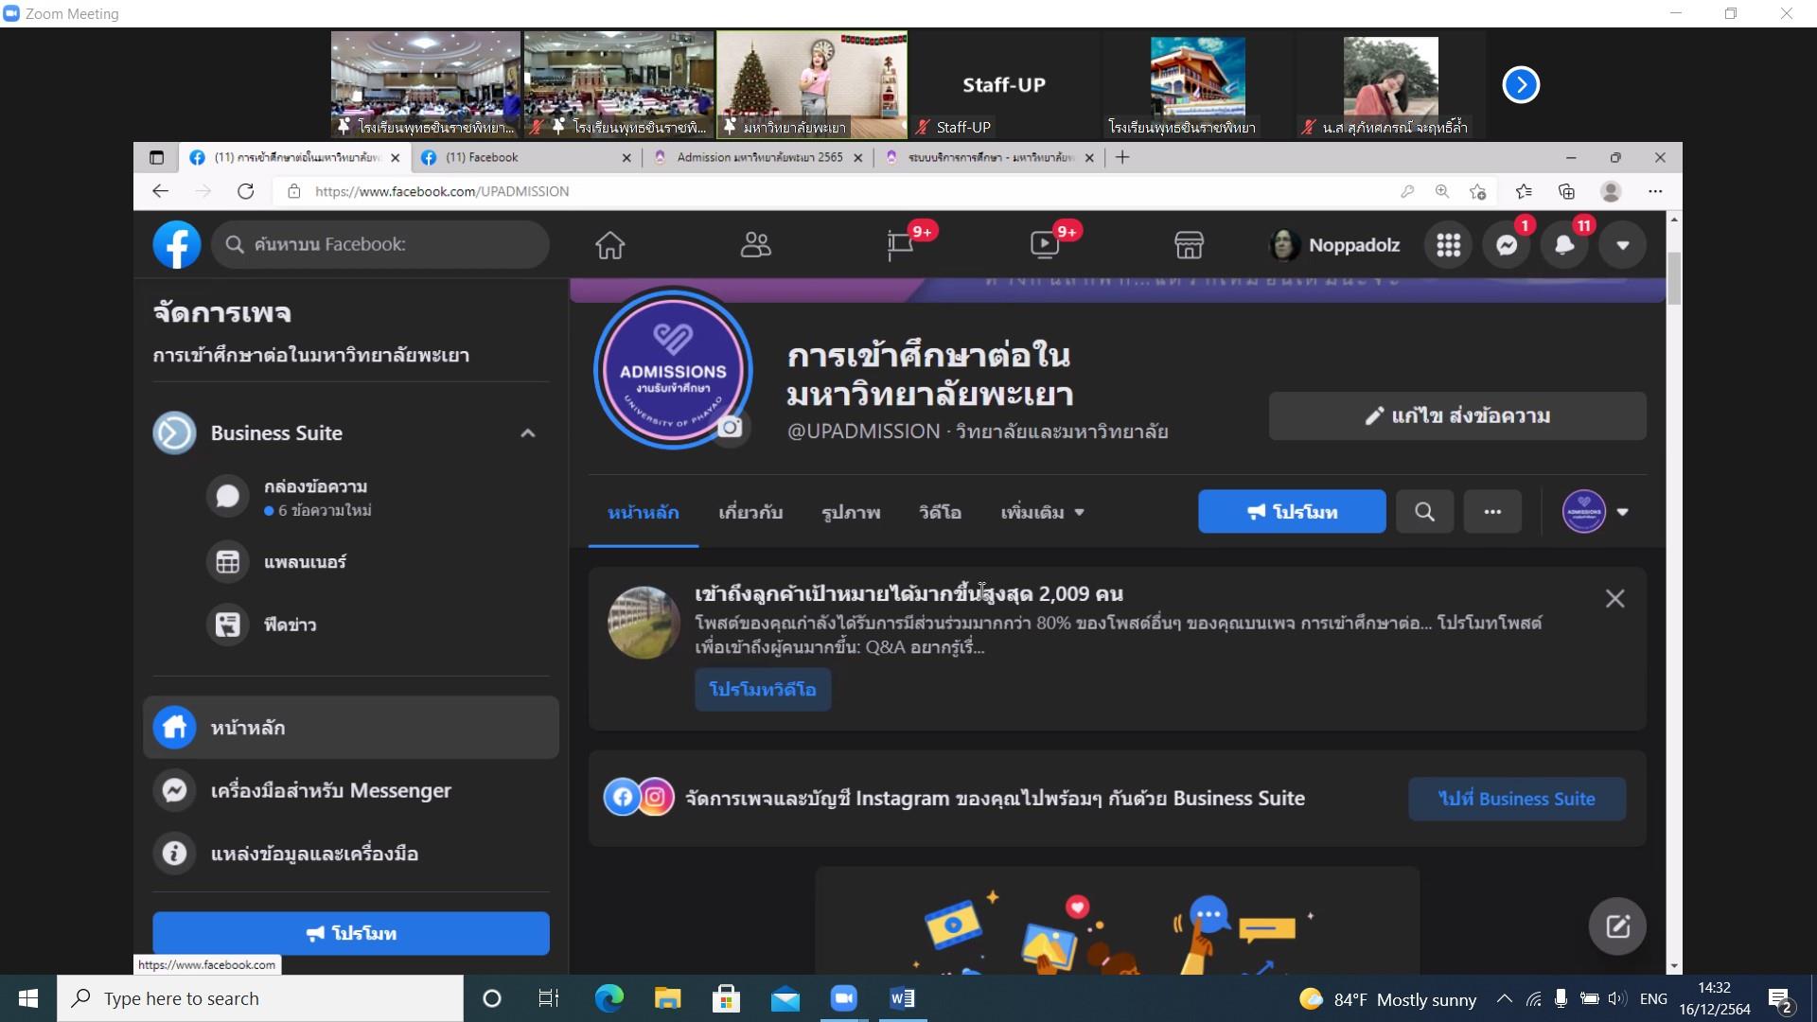Click the zoom magnifier icon in address bar
This screenshot has height=1022, width=1817.
click(1441, 191)
